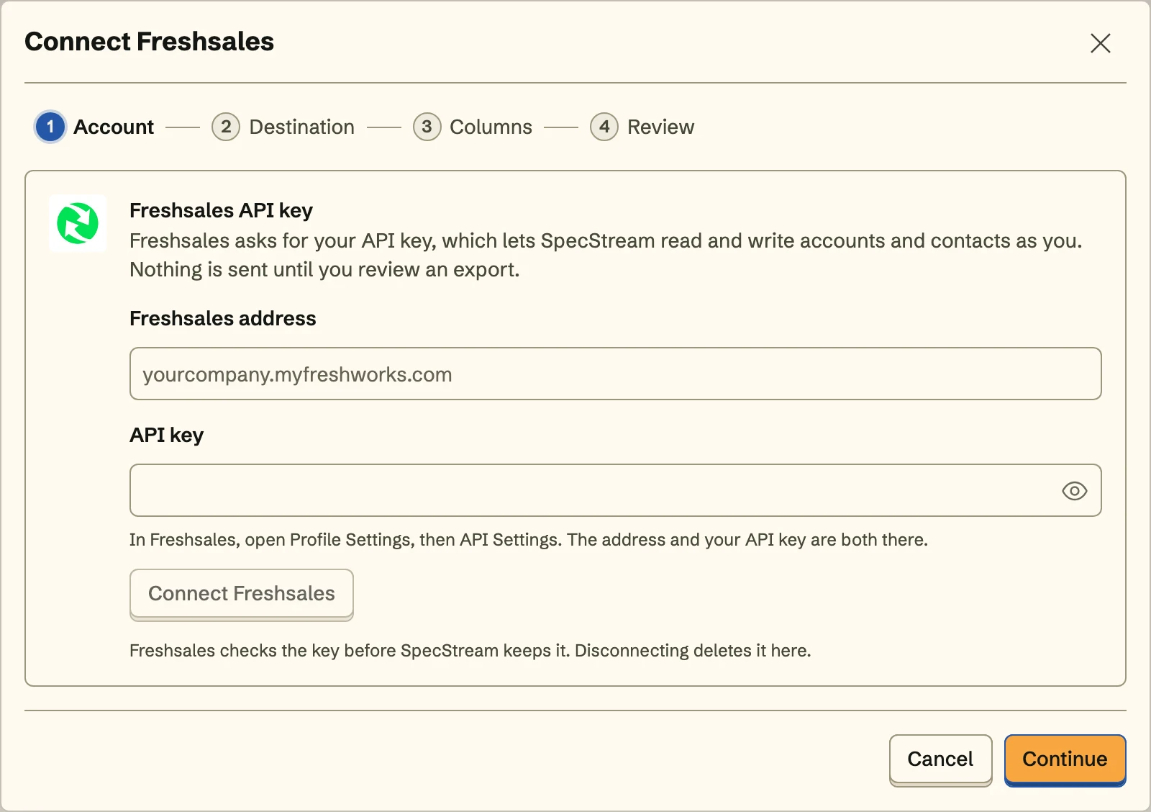Click the "API key" field label

point(167,435)
